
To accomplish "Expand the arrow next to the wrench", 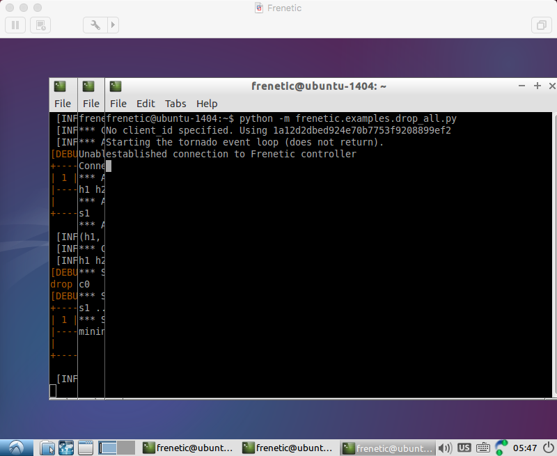I will (x=113, y=25).
